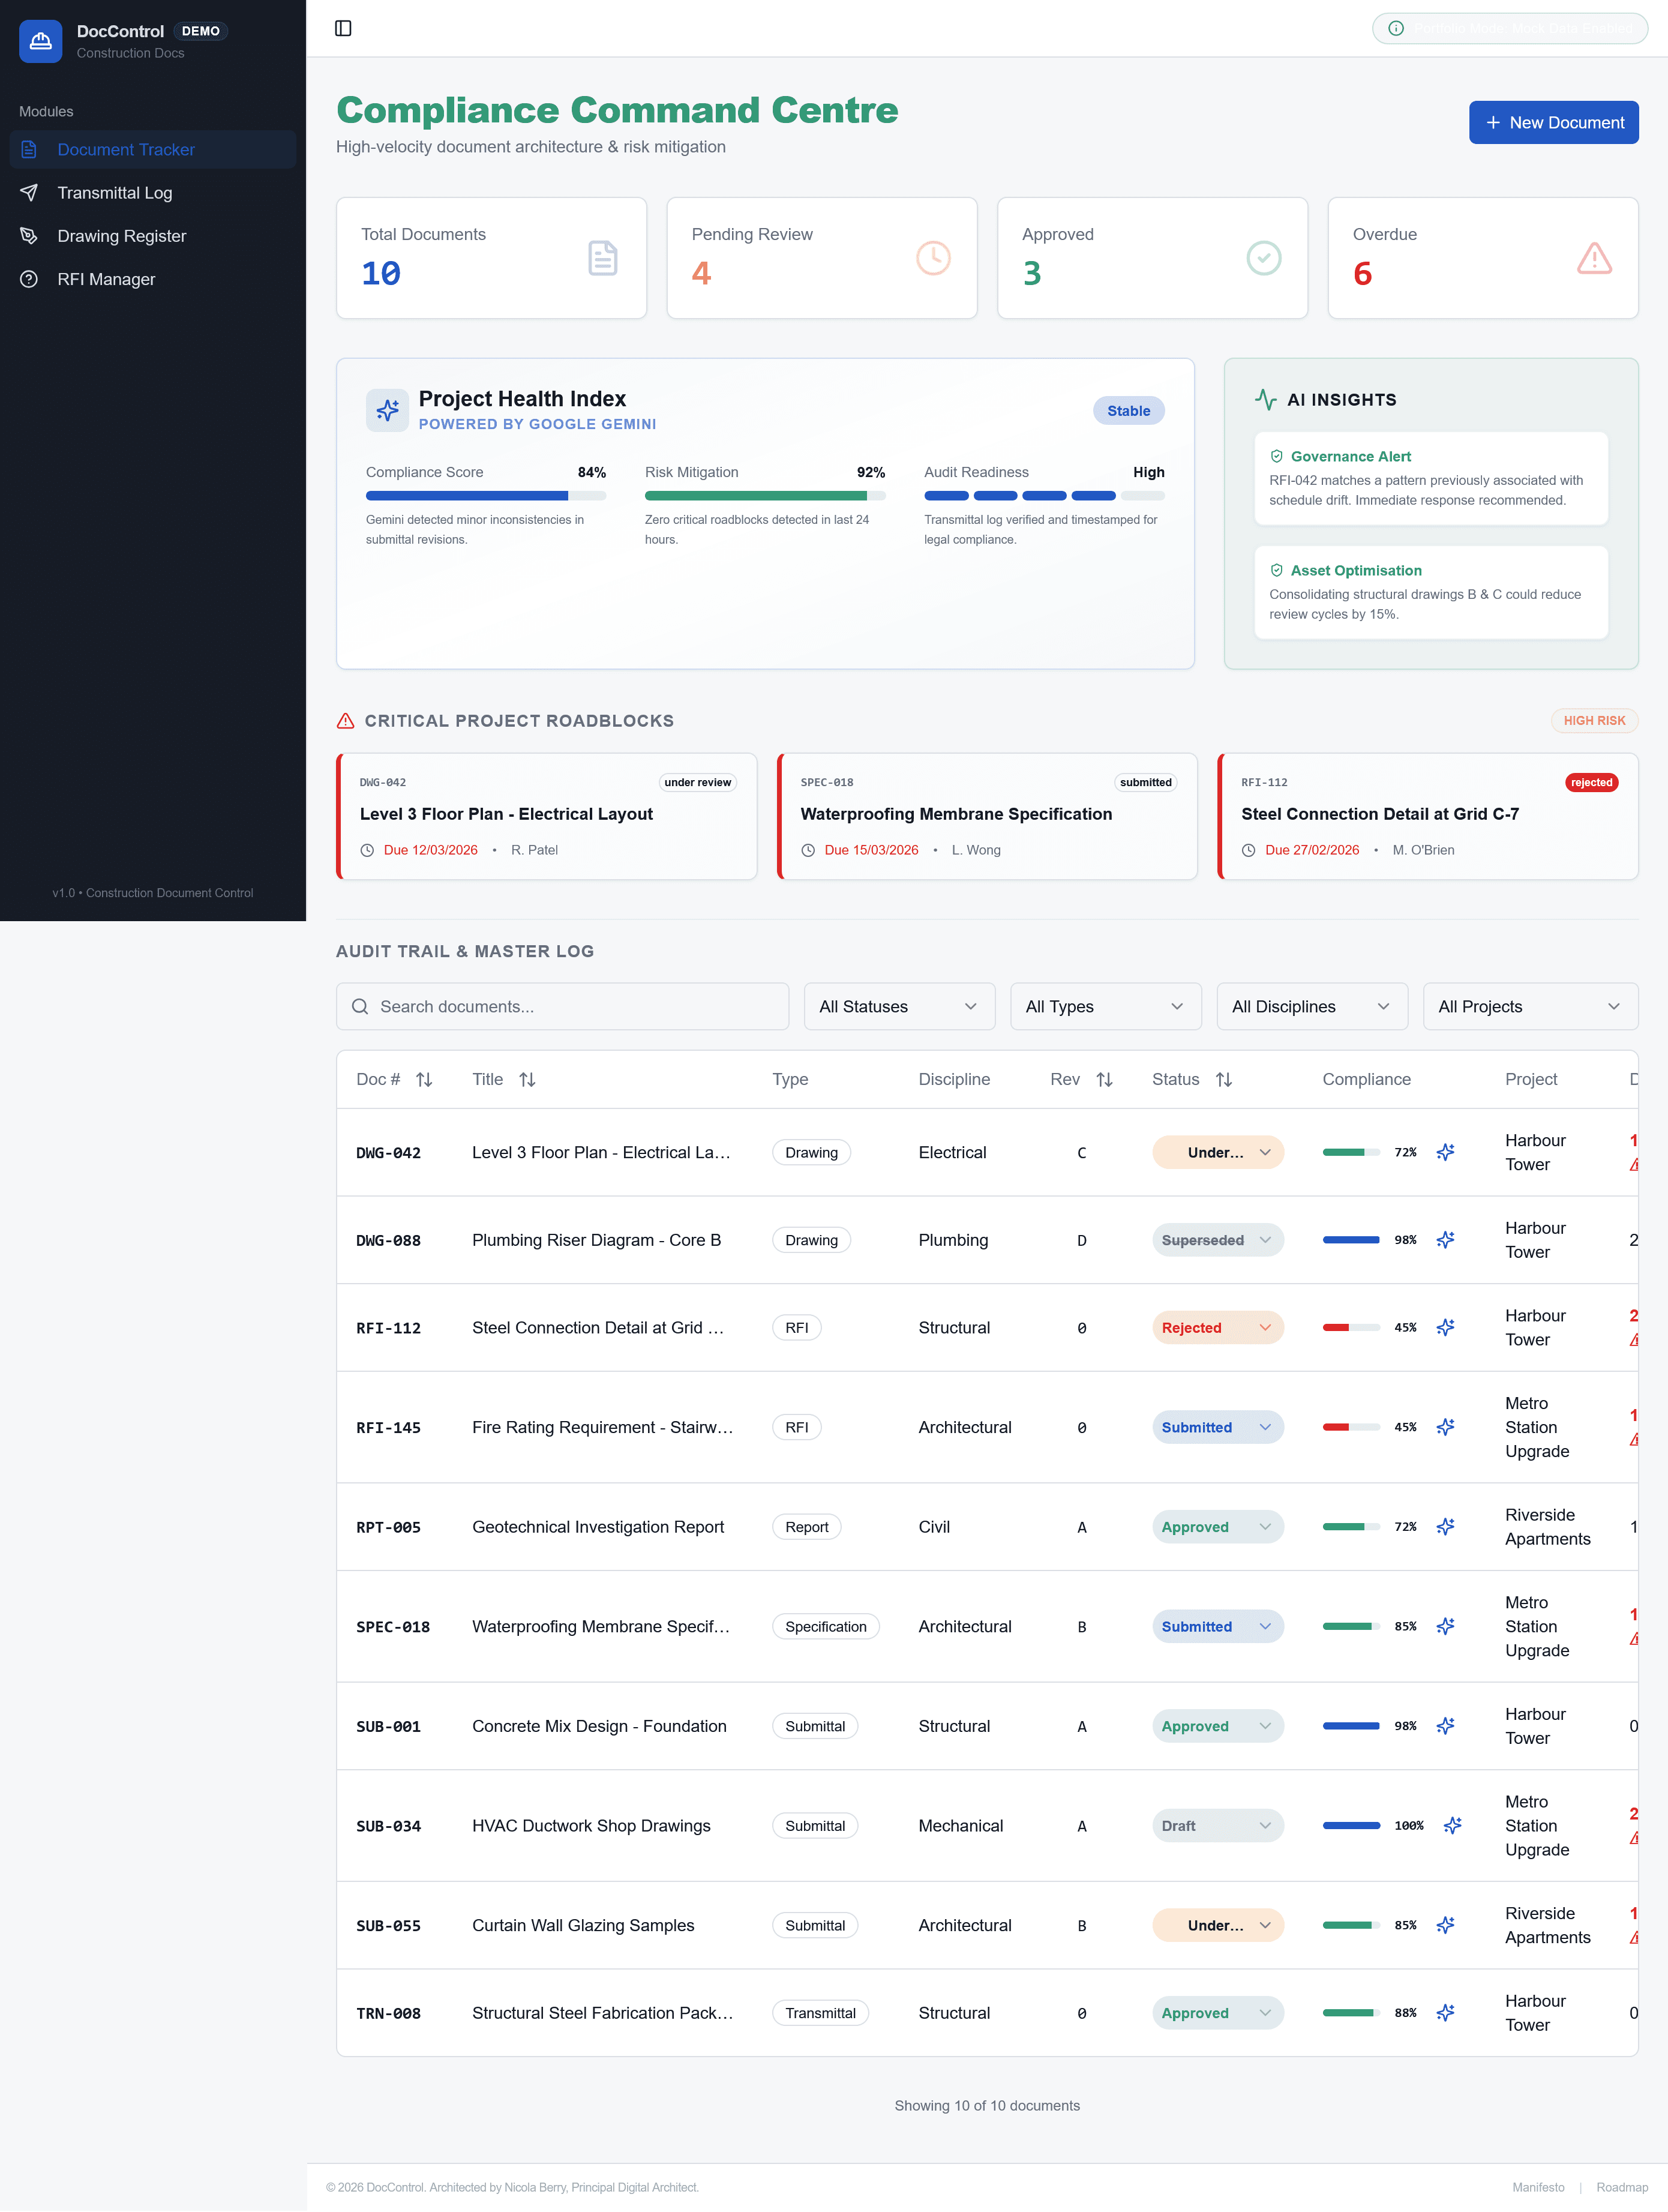Click the AI sparkle icon in RFI-112 row
This screenshot has height=2212, width=1668.
(x=1445, y=1327)
